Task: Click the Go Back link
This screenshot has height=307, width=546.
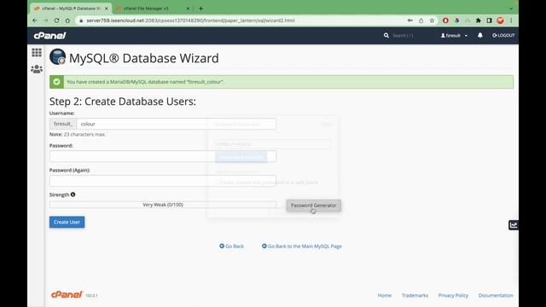Action: click(231, 246)
